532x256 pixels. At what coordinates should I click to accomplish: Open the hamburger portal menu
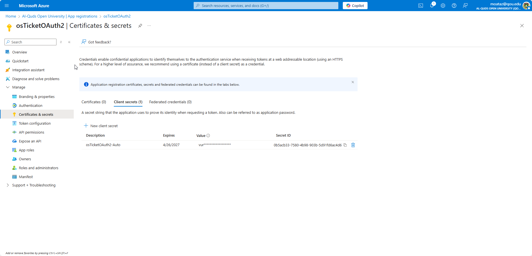pyautogui.click(x=7, y=6)
